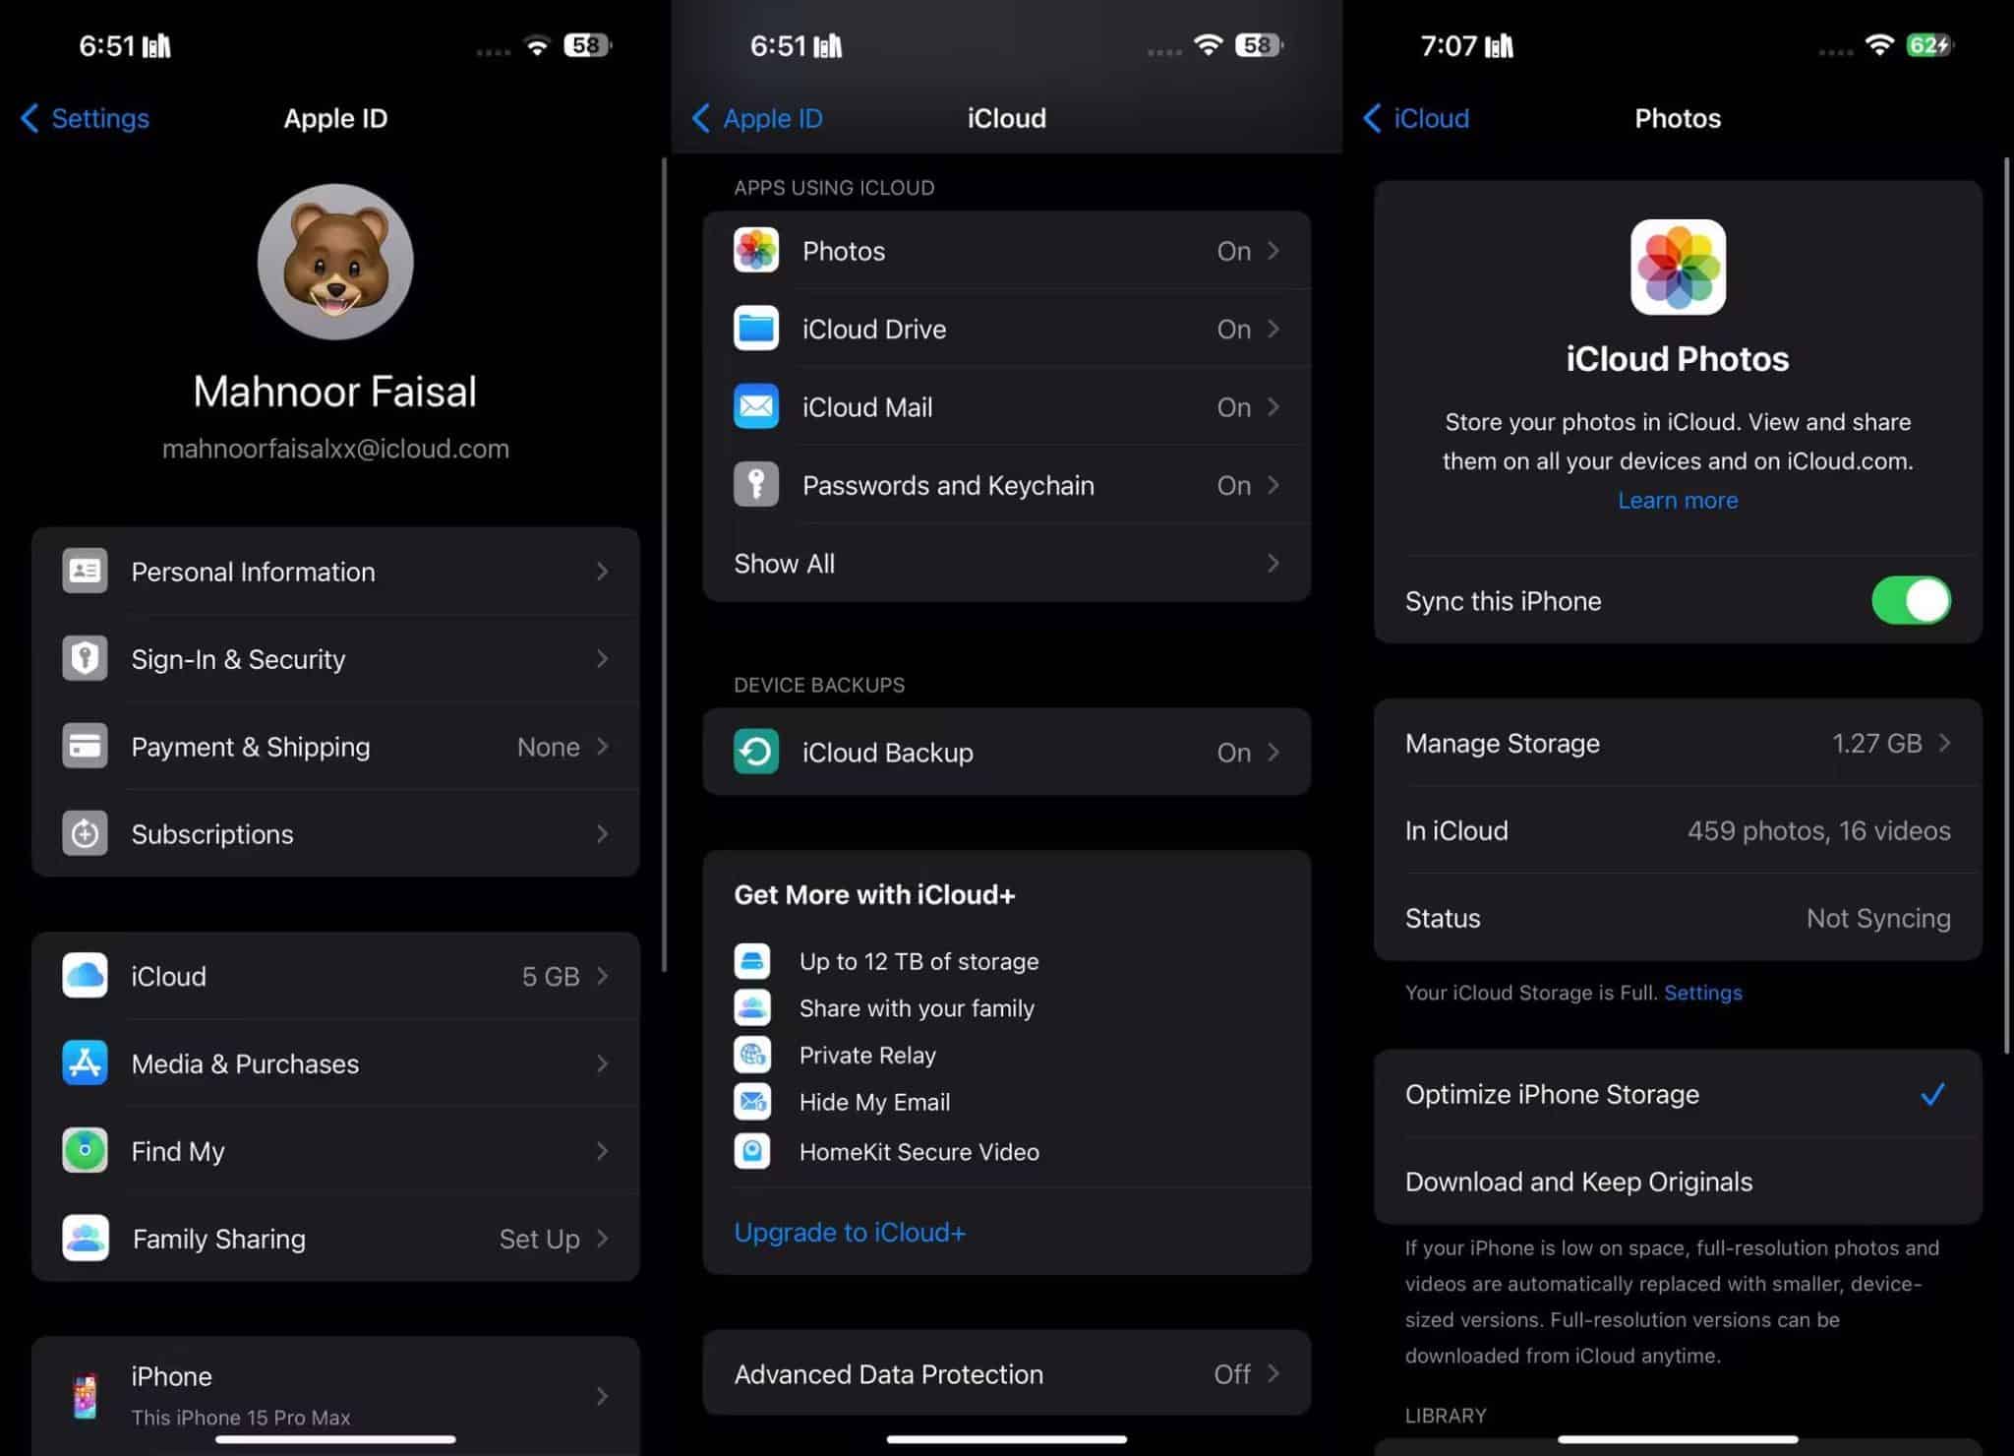Screen dimensions: 2014x1456
Task: Tap Learn more under iCloud Photos
Action: tap(1678, 501)
